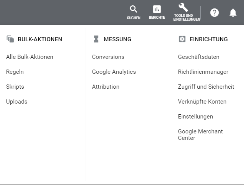
Task: Click the Messung hourglass icon
Action: point(96,39)
